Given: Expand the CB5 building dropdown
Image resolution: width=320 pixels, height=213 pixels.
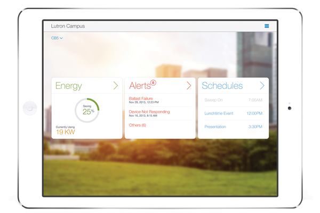Looking at the screenshot, I should (57, 38).
